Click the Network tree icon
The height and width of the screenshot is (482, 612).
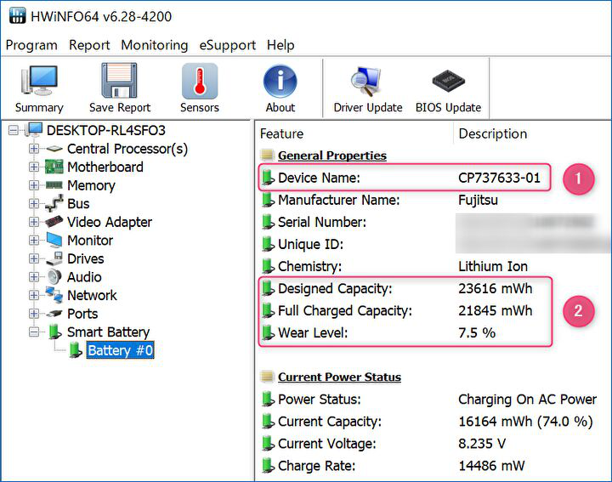point(54,295)
